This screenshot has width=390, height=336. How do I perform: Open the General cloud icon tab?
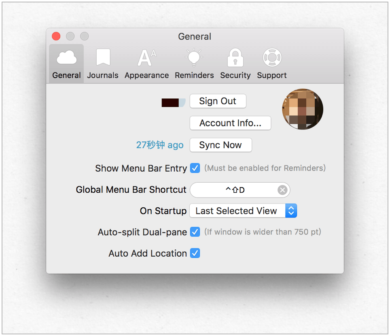coord(66,64)
